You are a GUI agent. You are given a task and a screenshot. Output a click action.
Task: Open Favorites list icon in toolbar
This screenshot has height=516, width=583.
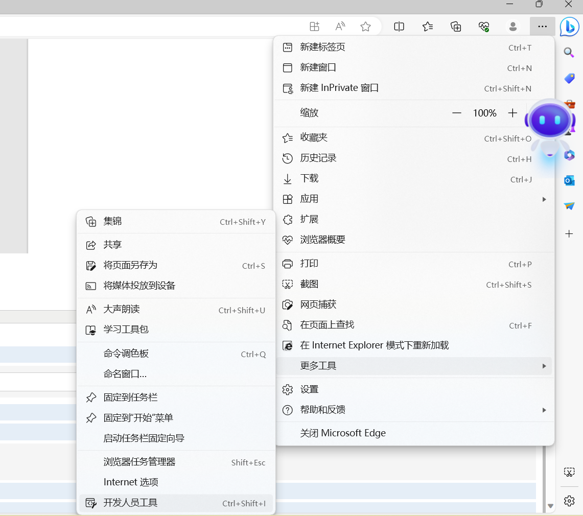click(428, 27)
